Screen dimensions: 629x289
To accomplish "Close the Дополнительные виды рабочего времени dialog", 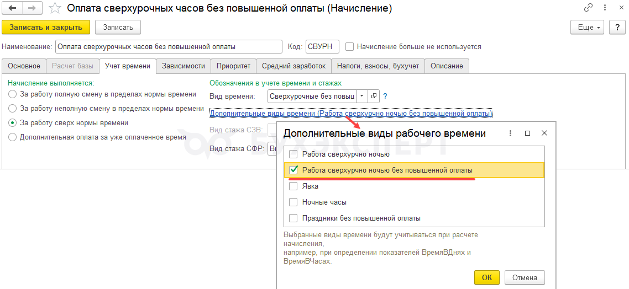I will tap(544, 133).
